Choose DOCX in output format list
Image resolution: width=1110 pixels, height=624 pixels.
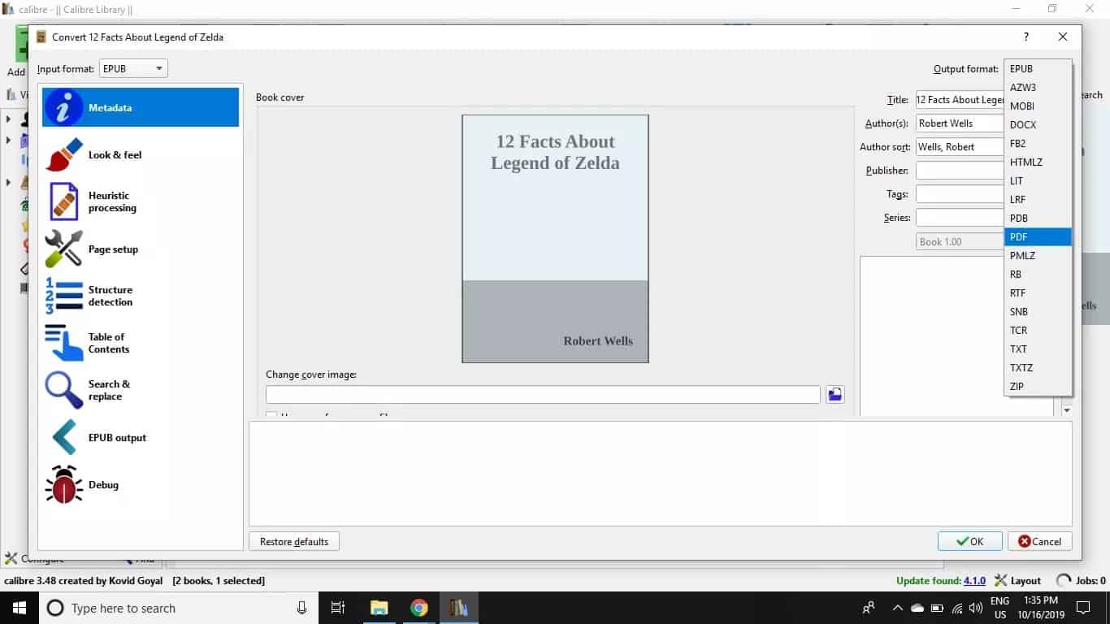(1038, 125)
